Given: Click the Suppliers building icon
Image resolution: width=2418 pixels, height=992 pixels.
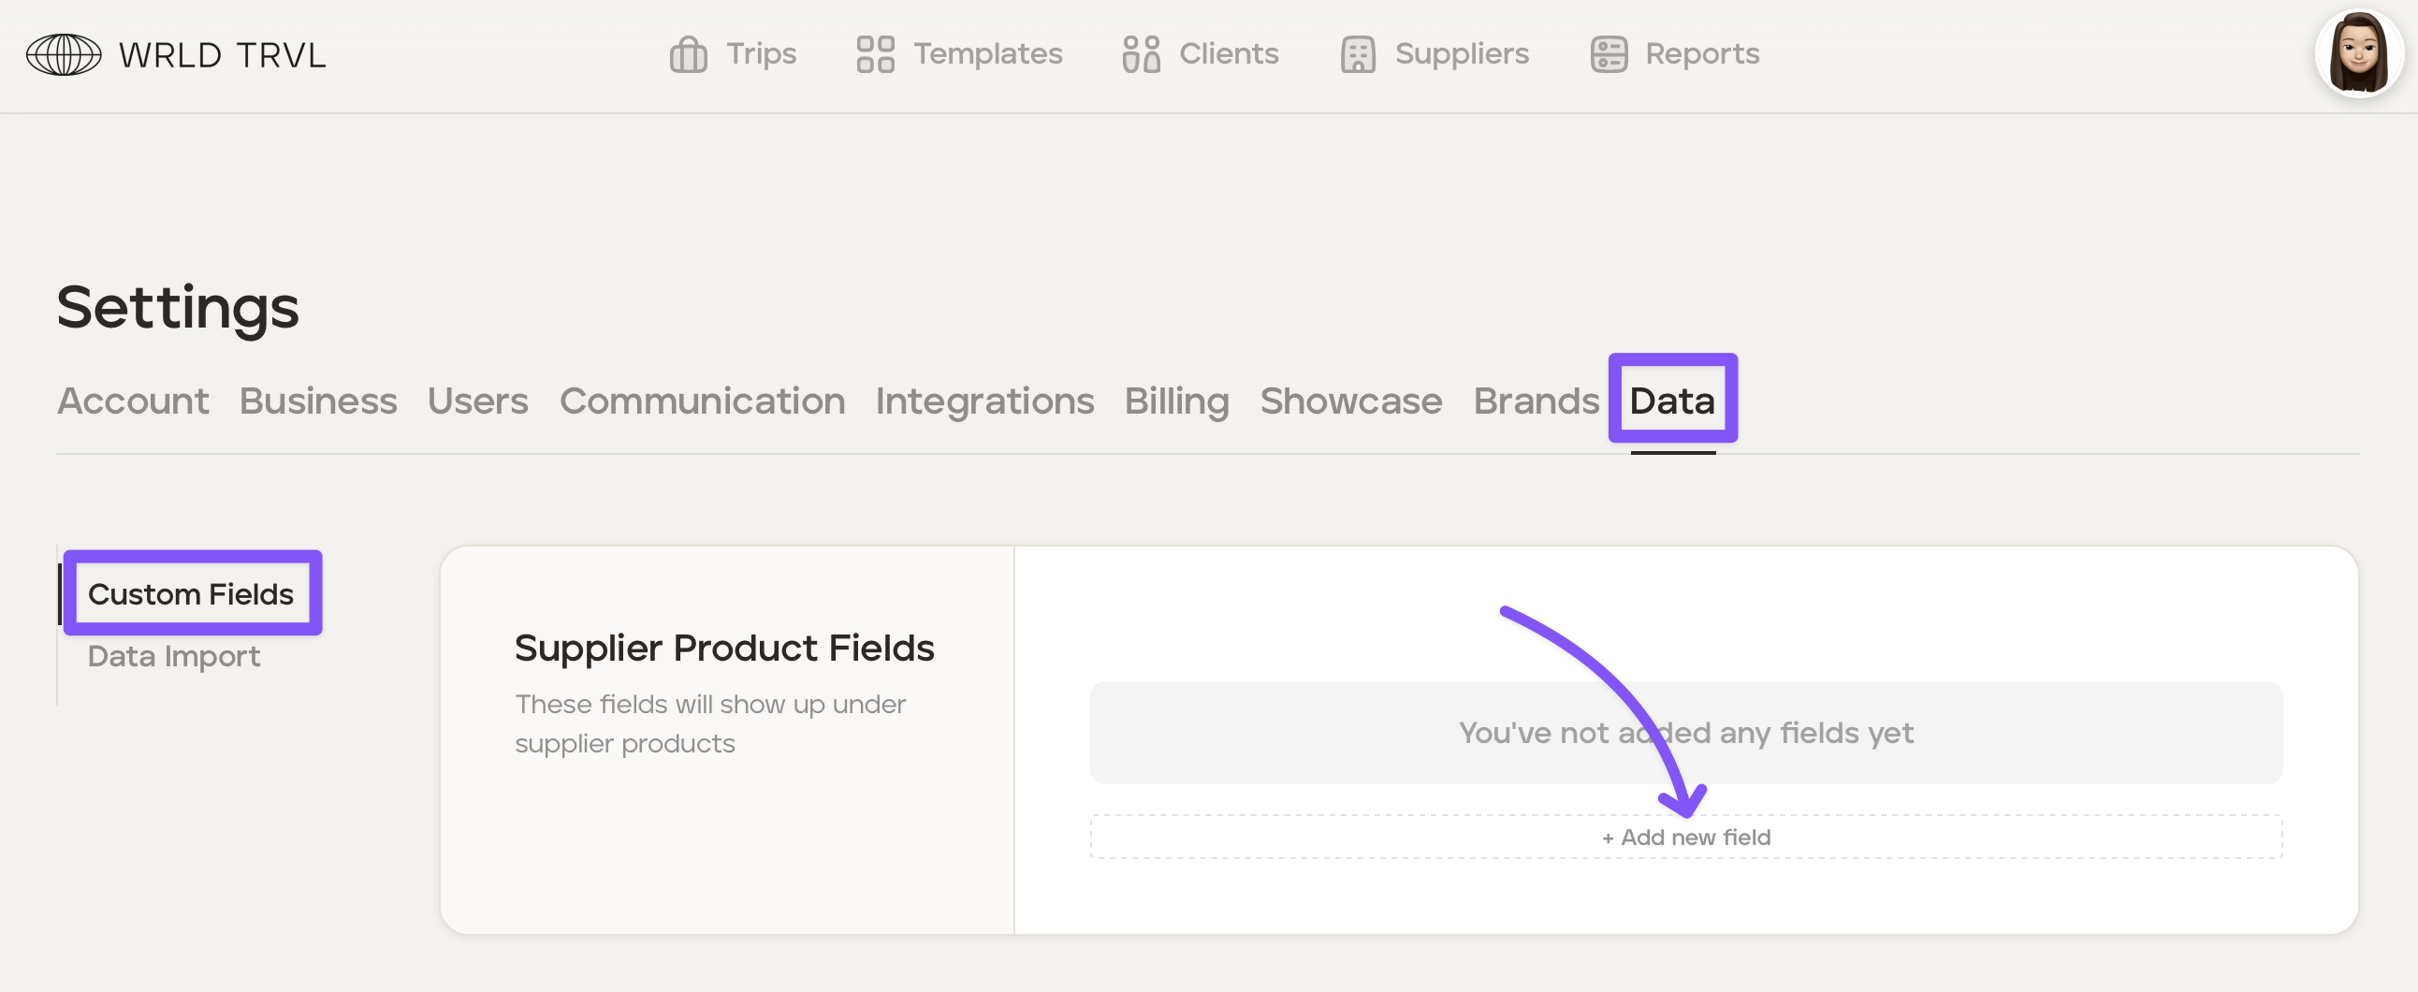Looking at the screenshot, I should [x=1357, y=54].
